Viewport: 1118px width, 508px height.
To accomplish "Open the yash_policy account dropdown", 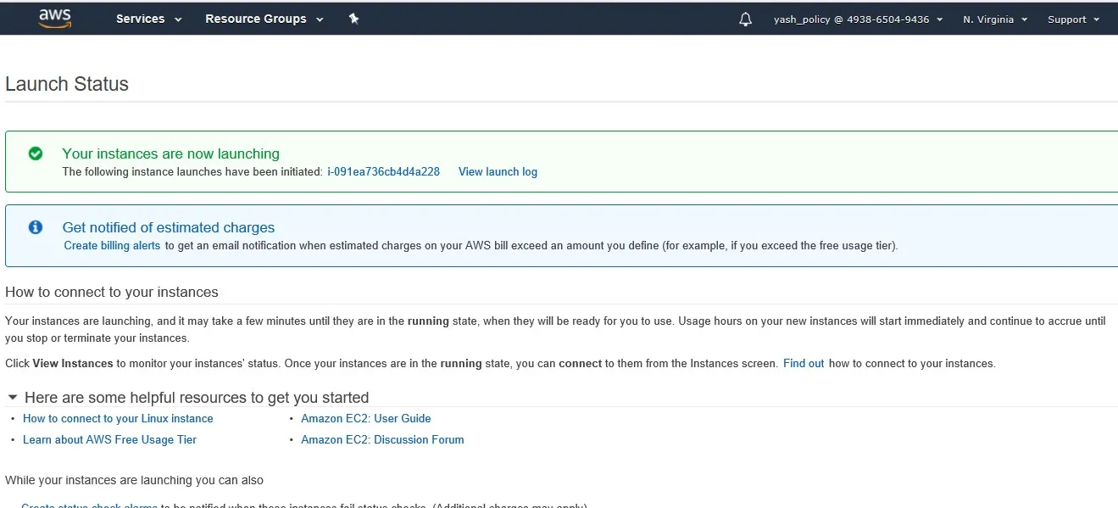I will [x=858, y=20].
